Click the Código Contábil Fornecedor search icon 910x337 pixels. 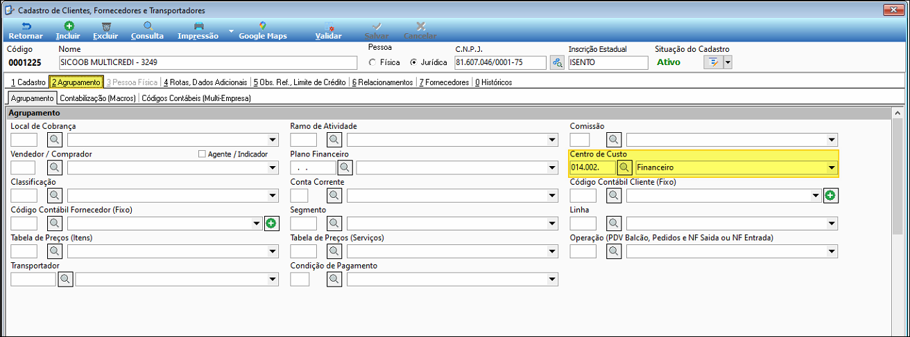coord(55,224)
